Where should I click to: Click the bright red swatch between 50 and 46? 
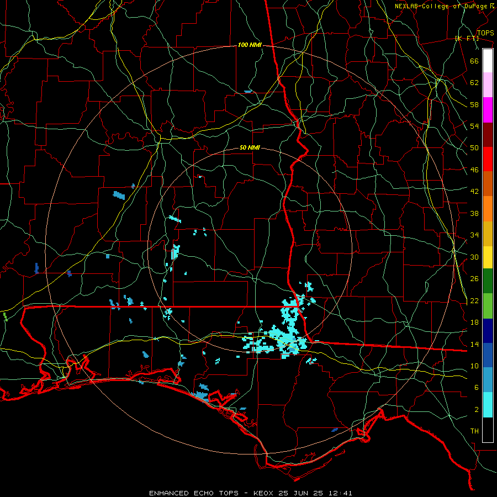(x=488, y=159)
